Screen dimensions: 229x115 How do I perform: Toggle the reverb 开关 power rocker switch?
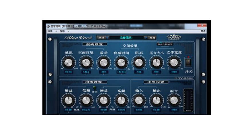click(188, 62)
